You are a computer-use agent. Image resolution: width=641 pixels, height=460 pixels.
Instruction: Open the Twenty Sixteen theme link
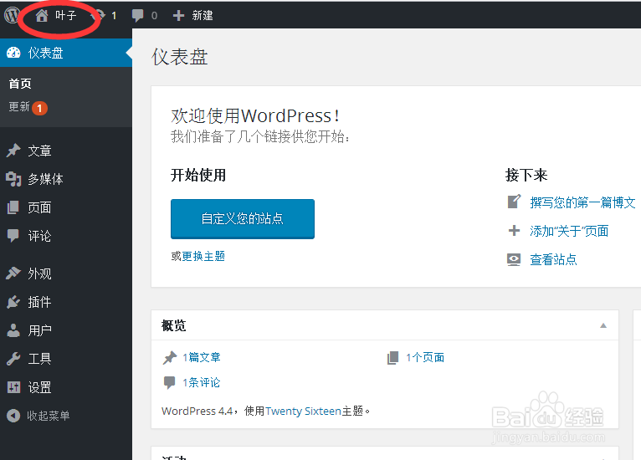pyautogui.click(x=303, y=411)
